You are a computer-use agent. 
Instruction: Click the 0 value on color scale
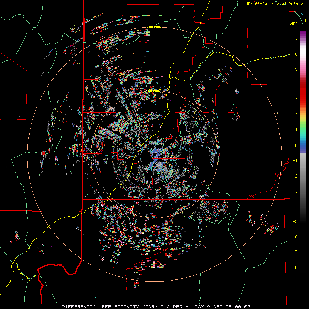(296, 146)
